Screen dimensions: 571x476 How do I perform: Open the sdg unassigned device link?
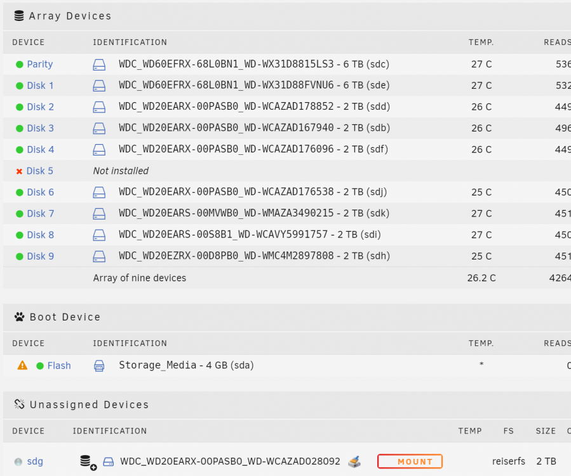(x=35, y=461)
